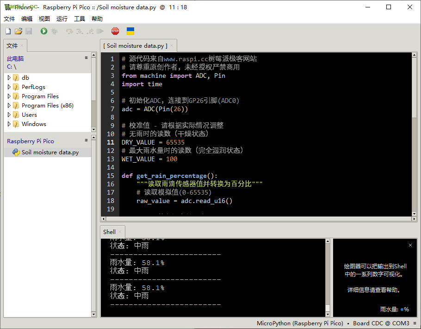Select the db folder row
421x329 pixels.
48,78
